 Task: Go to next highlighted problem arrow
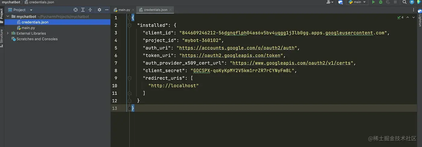(x=414, y=17)
